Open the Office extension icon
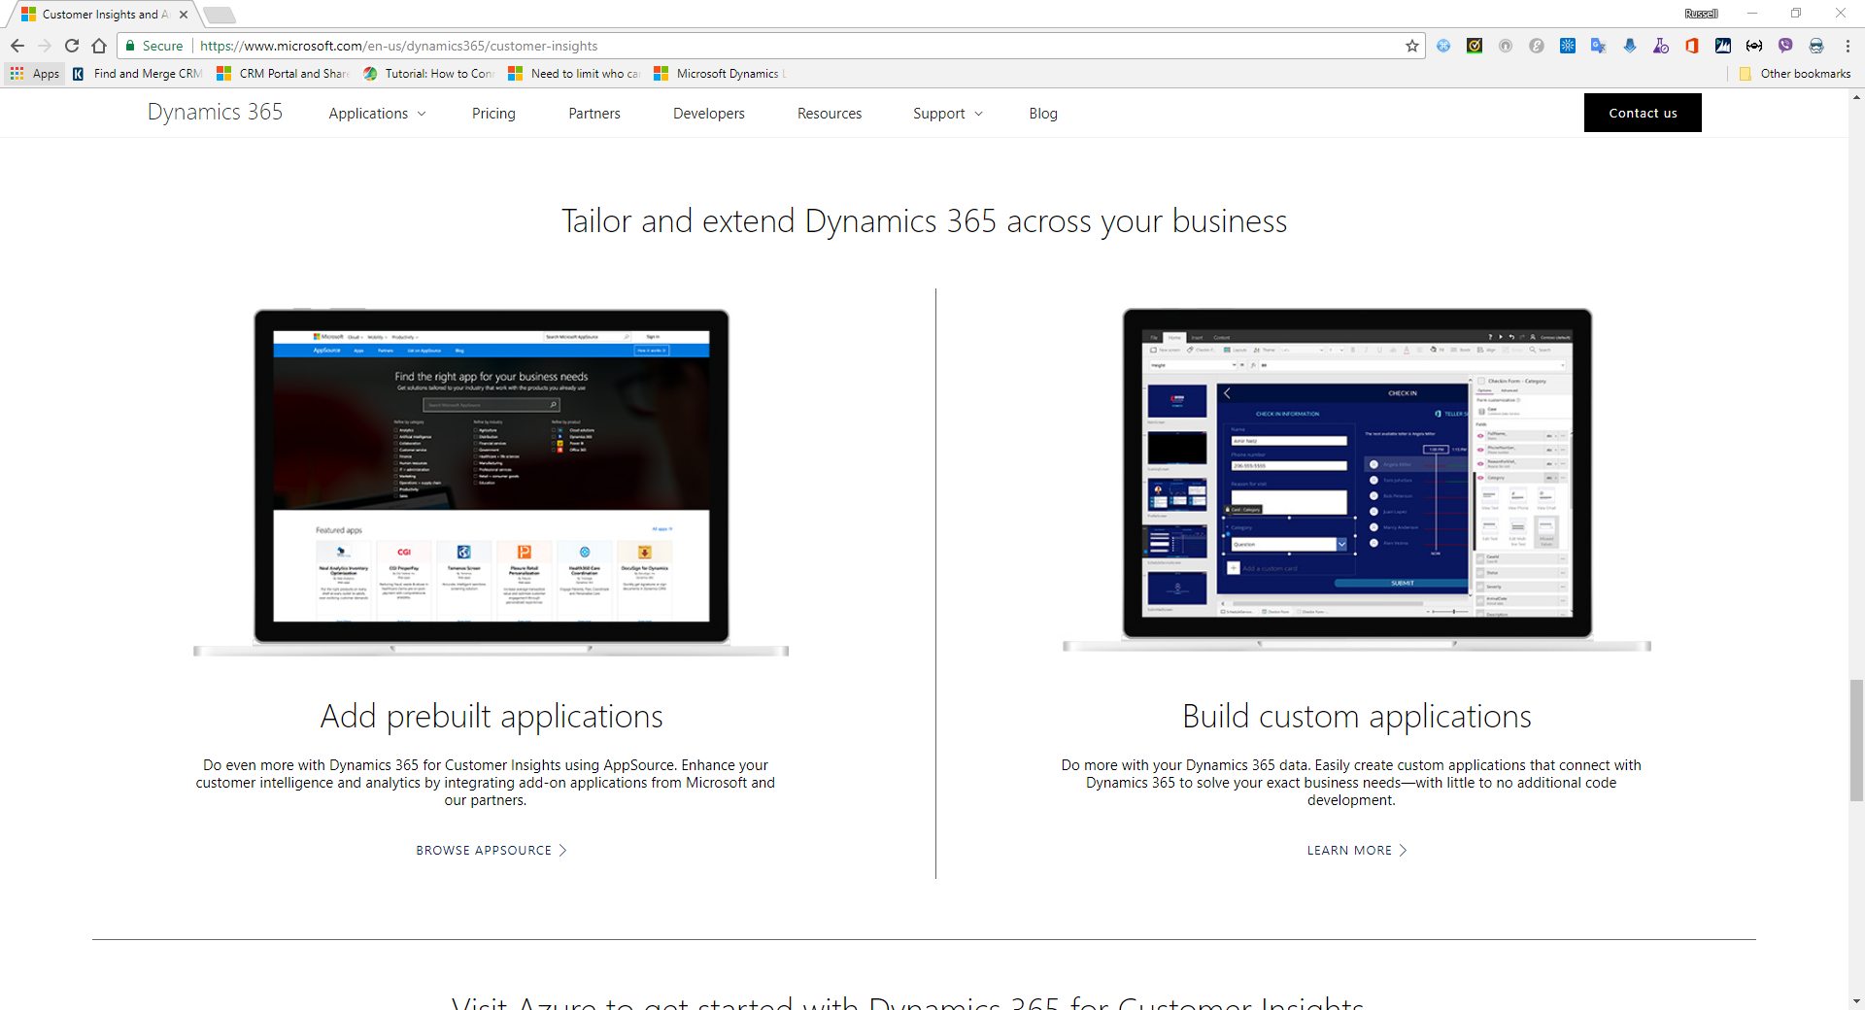Viewport: 1865px width, 1010px height. tap(1691, 46)
